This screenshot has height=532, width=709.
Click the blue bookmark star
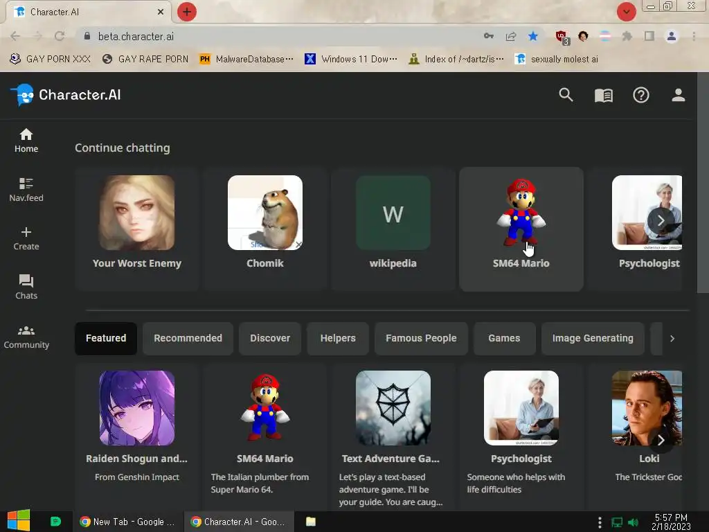(x=533, y=36)
